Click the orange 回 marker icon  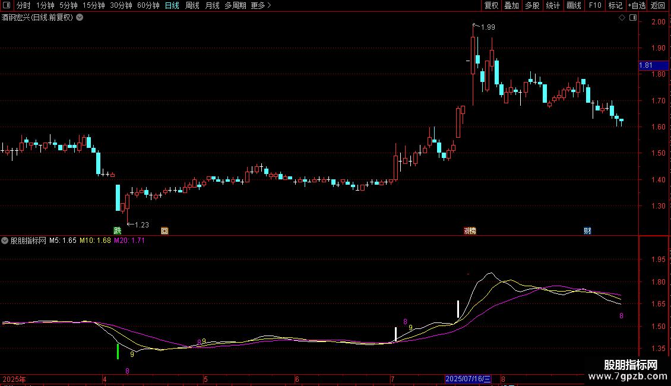click(164, 230)
